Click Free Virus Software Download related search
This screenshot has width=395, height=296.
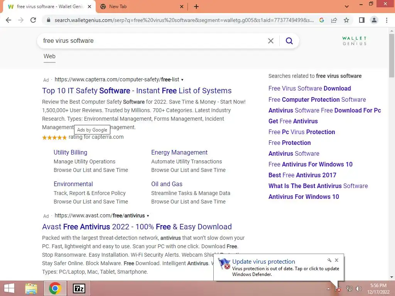pyautogui.click(x=310, y=89)
